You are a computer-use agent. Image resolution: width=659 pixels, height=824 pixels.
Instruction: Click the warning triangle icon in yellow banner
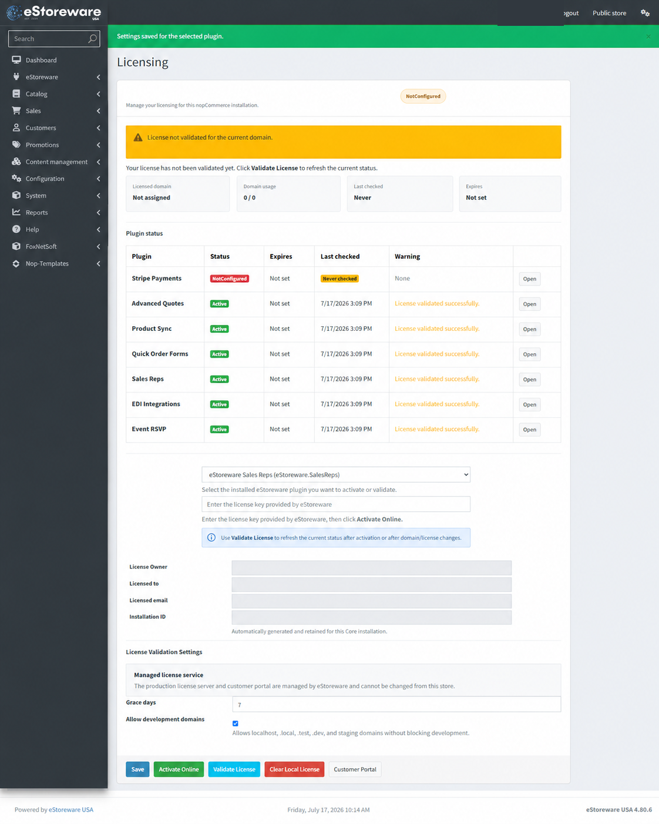point(138,138)
